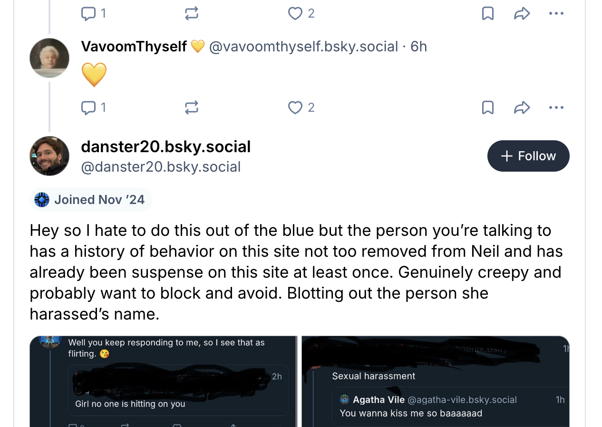
Task: Reply to VavoomThyself's yellow heart post
Action: [89, 108]
